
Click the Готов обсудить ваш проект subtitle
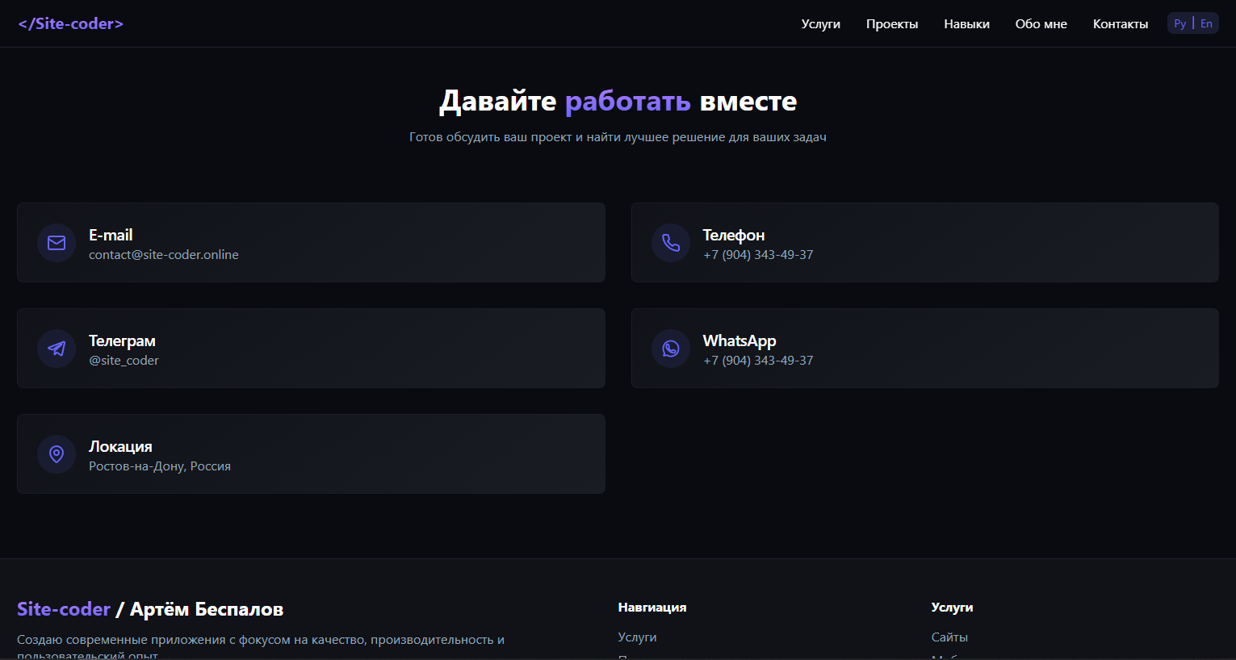point(618,137)
